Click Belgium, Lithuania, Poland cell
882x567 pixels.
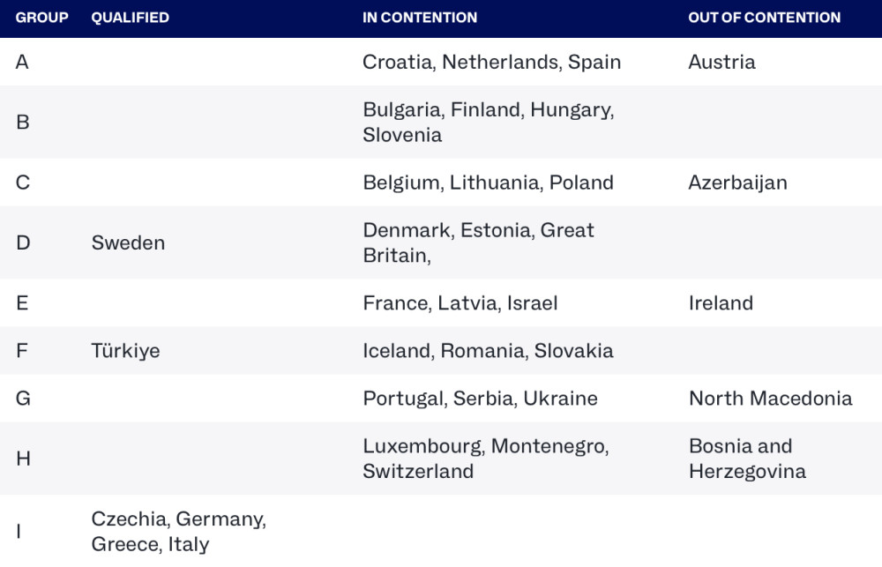pyautogui.click(x=488, y=183)
